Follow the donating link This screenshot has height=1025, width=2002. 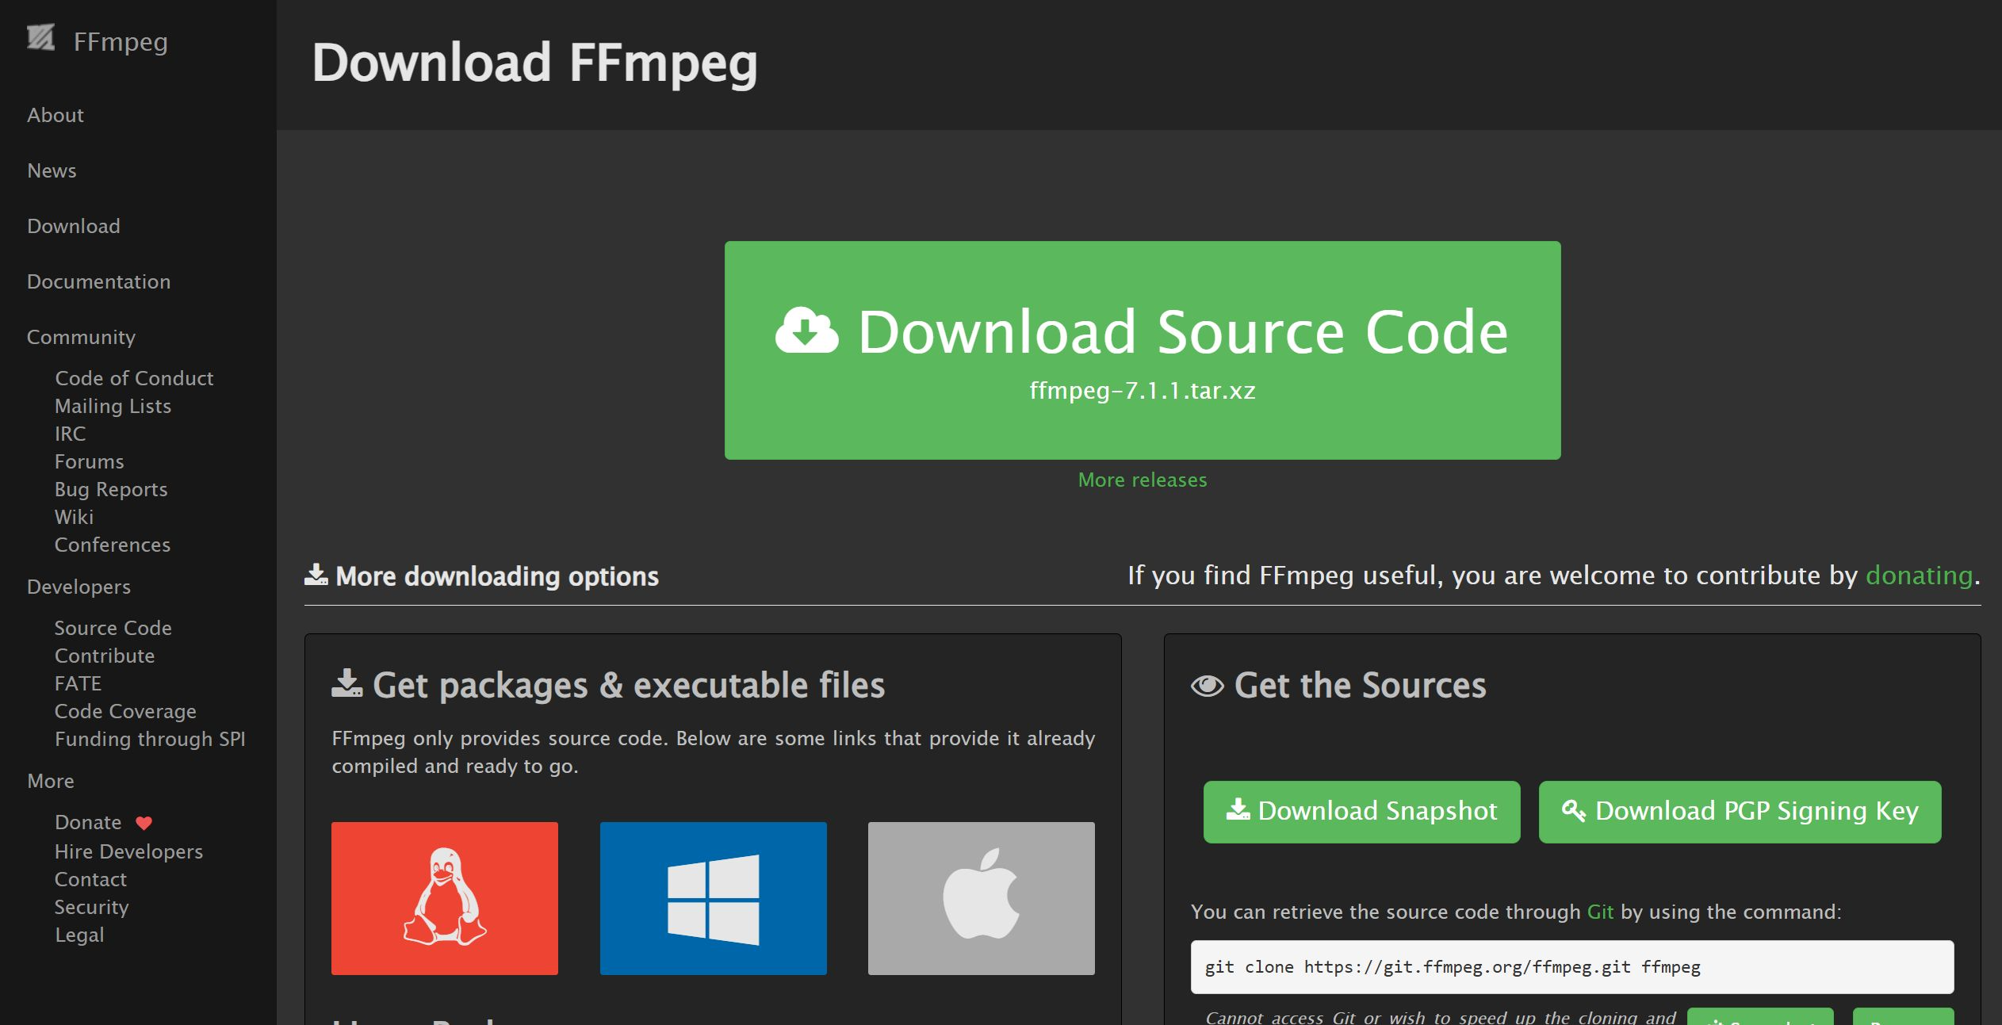click(1918, 575)
